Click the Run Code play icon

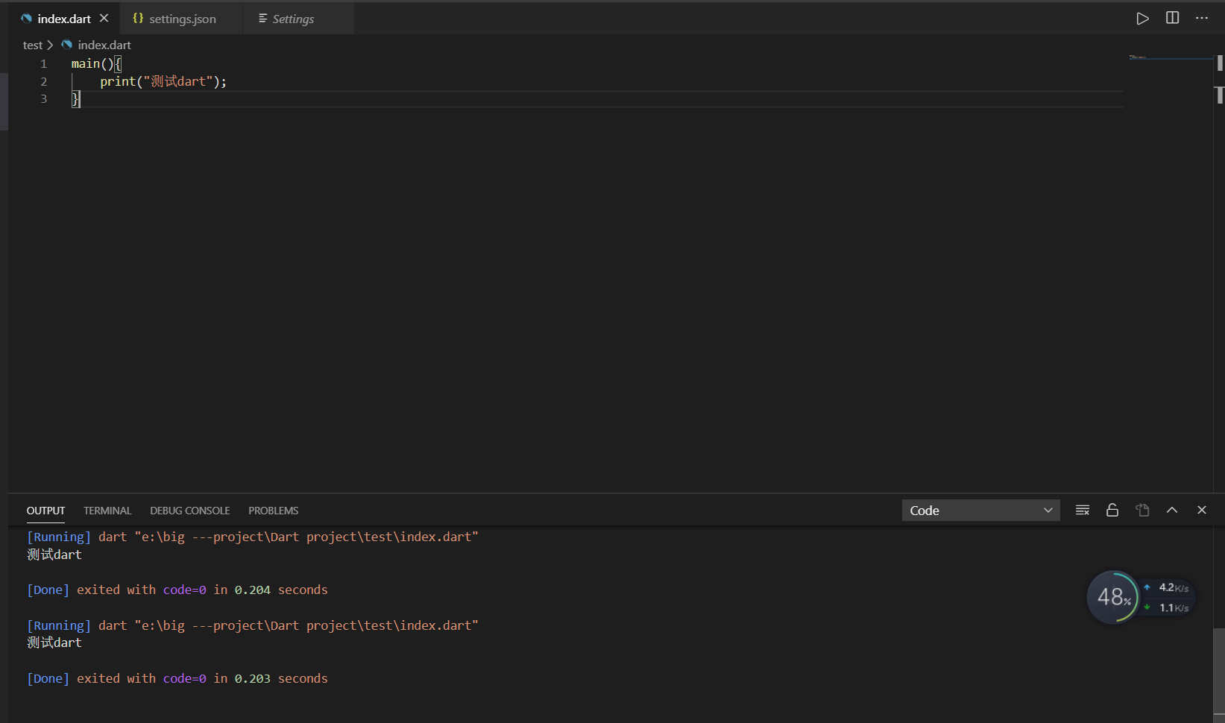coord(1142,18)
